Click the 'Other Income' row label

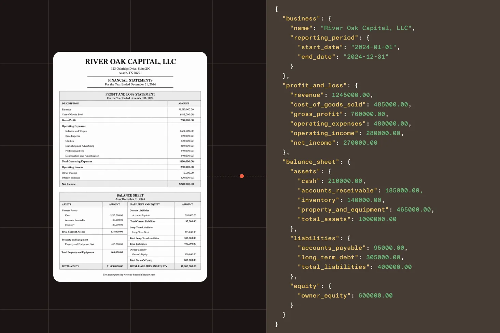69,173
